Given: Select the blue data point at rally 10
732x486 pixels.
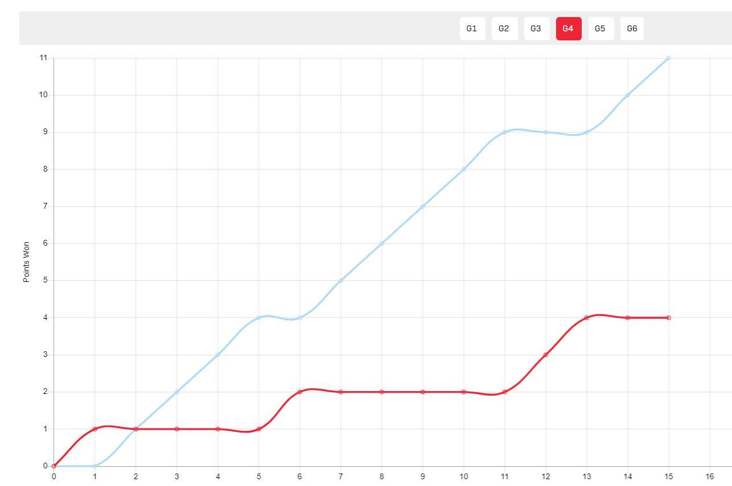Looking at the screenshot, I should tap(463, 169).
